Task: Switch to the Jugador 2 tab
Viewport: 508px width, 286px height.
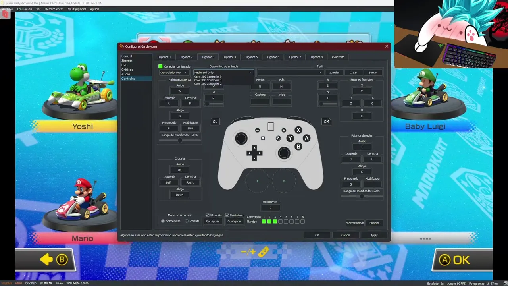Action: [x=186, y=57]
